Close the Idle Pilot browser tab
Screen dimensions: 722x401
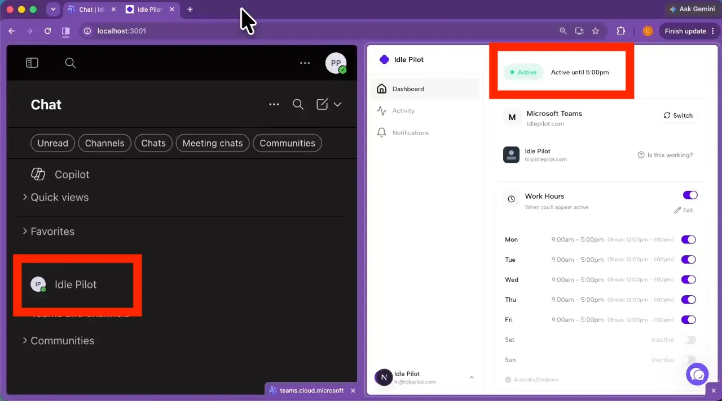click(171, 10)
